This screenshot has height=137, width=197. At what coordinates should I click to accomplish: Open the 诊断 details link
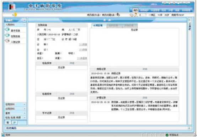[83, 45]
